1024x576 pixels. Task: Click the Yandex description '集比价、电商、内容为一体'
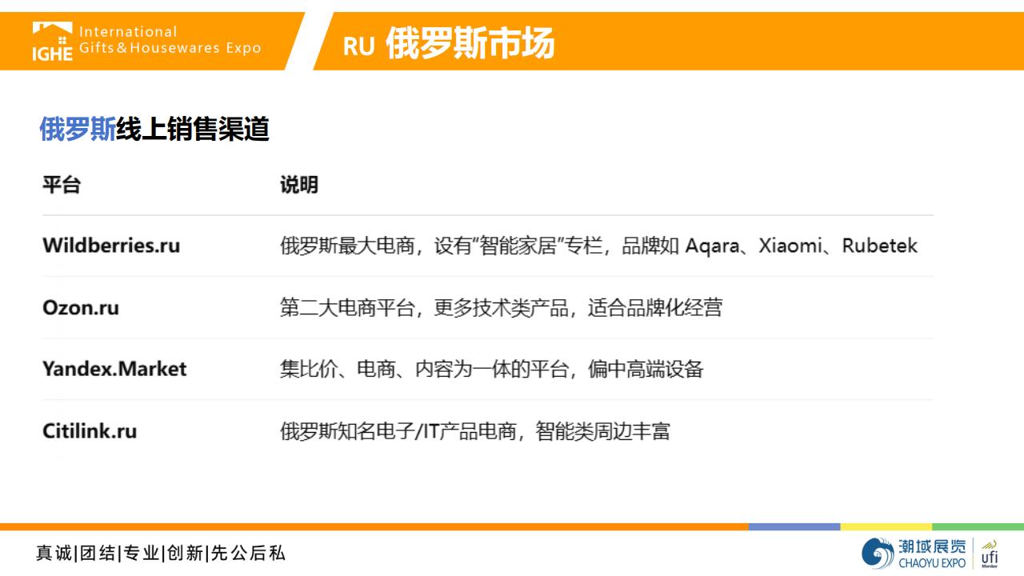pyautogui.click(x=491, y=369)
